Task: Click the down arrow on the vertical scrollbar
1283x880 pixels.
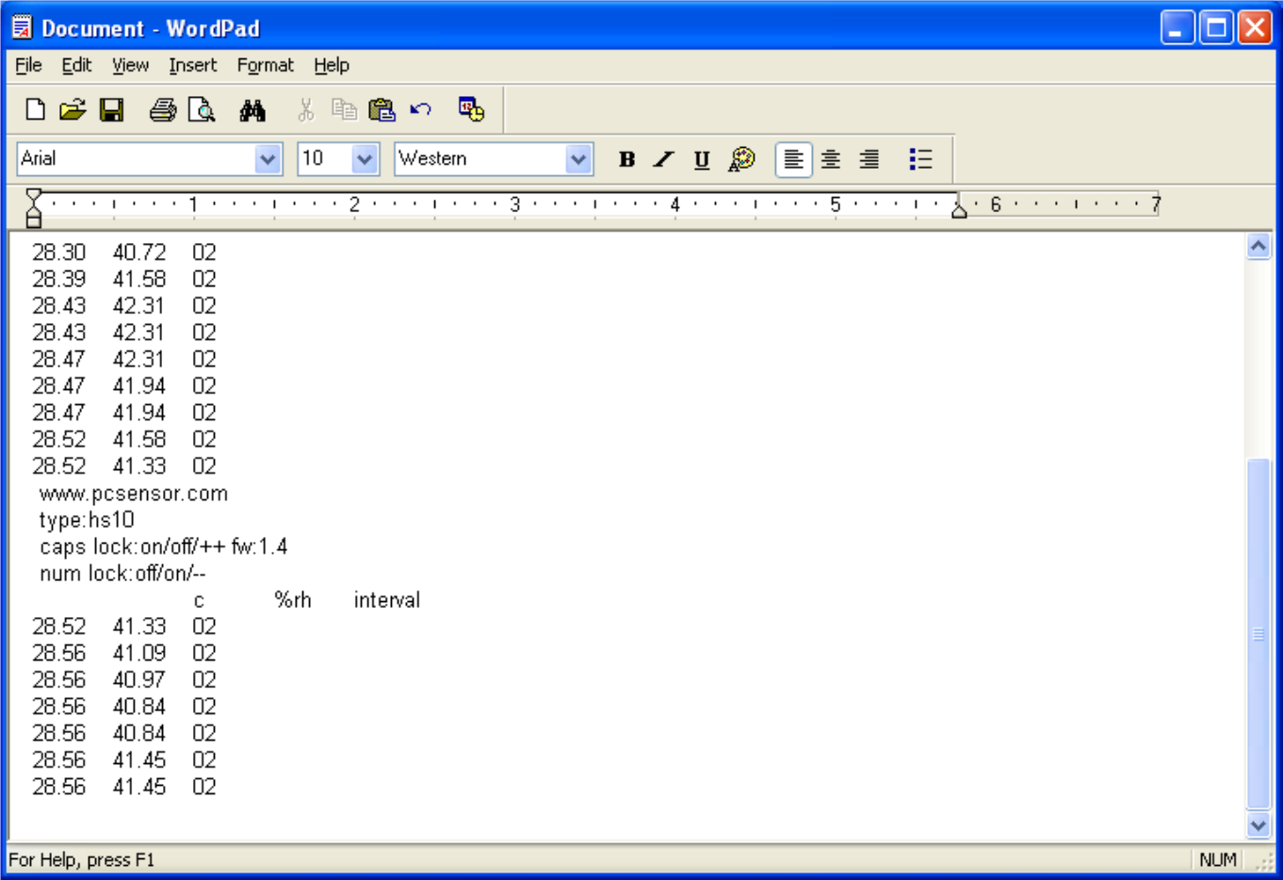Action: (1258, 824)
